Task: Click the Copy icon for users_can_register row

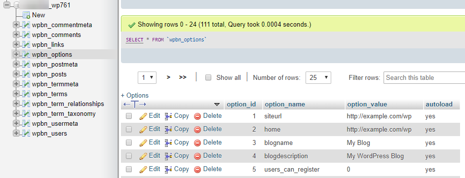Action: pos(169,170)
